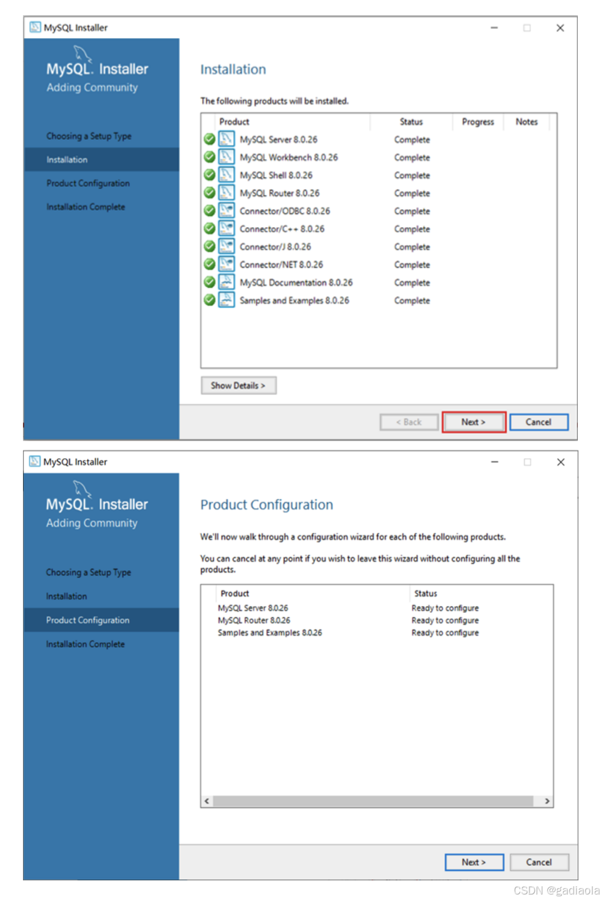The width and height of the screenshot is (602, 901).
Task: Click the Notes column header
Action: [527, 122]
